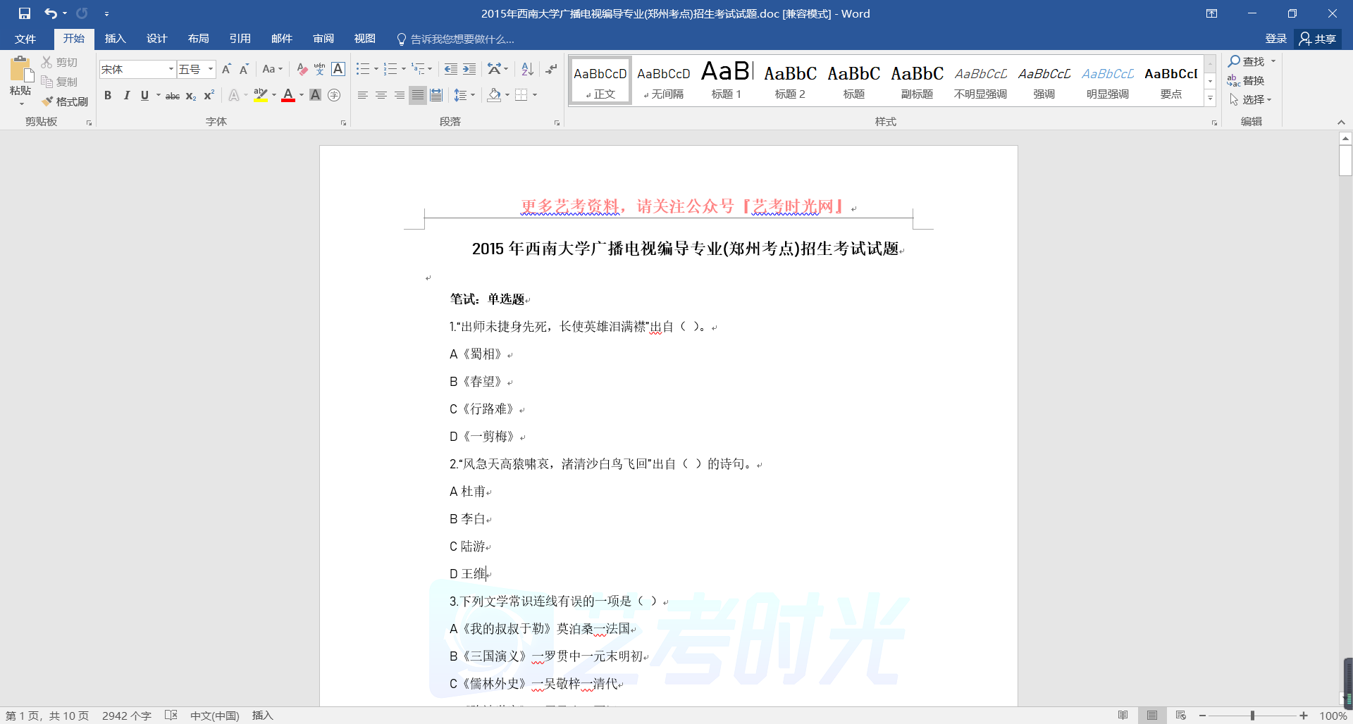Click the Clear Formatting eraser icon
1353x724 pixels.
[x=302, y=69]
